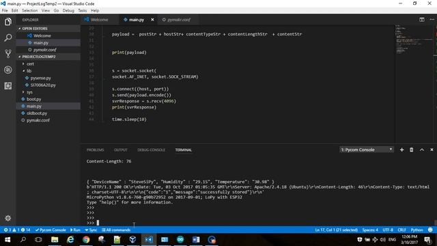437x246 pixels.
Task: Open the Selection menu
Action: pos(30,10)
